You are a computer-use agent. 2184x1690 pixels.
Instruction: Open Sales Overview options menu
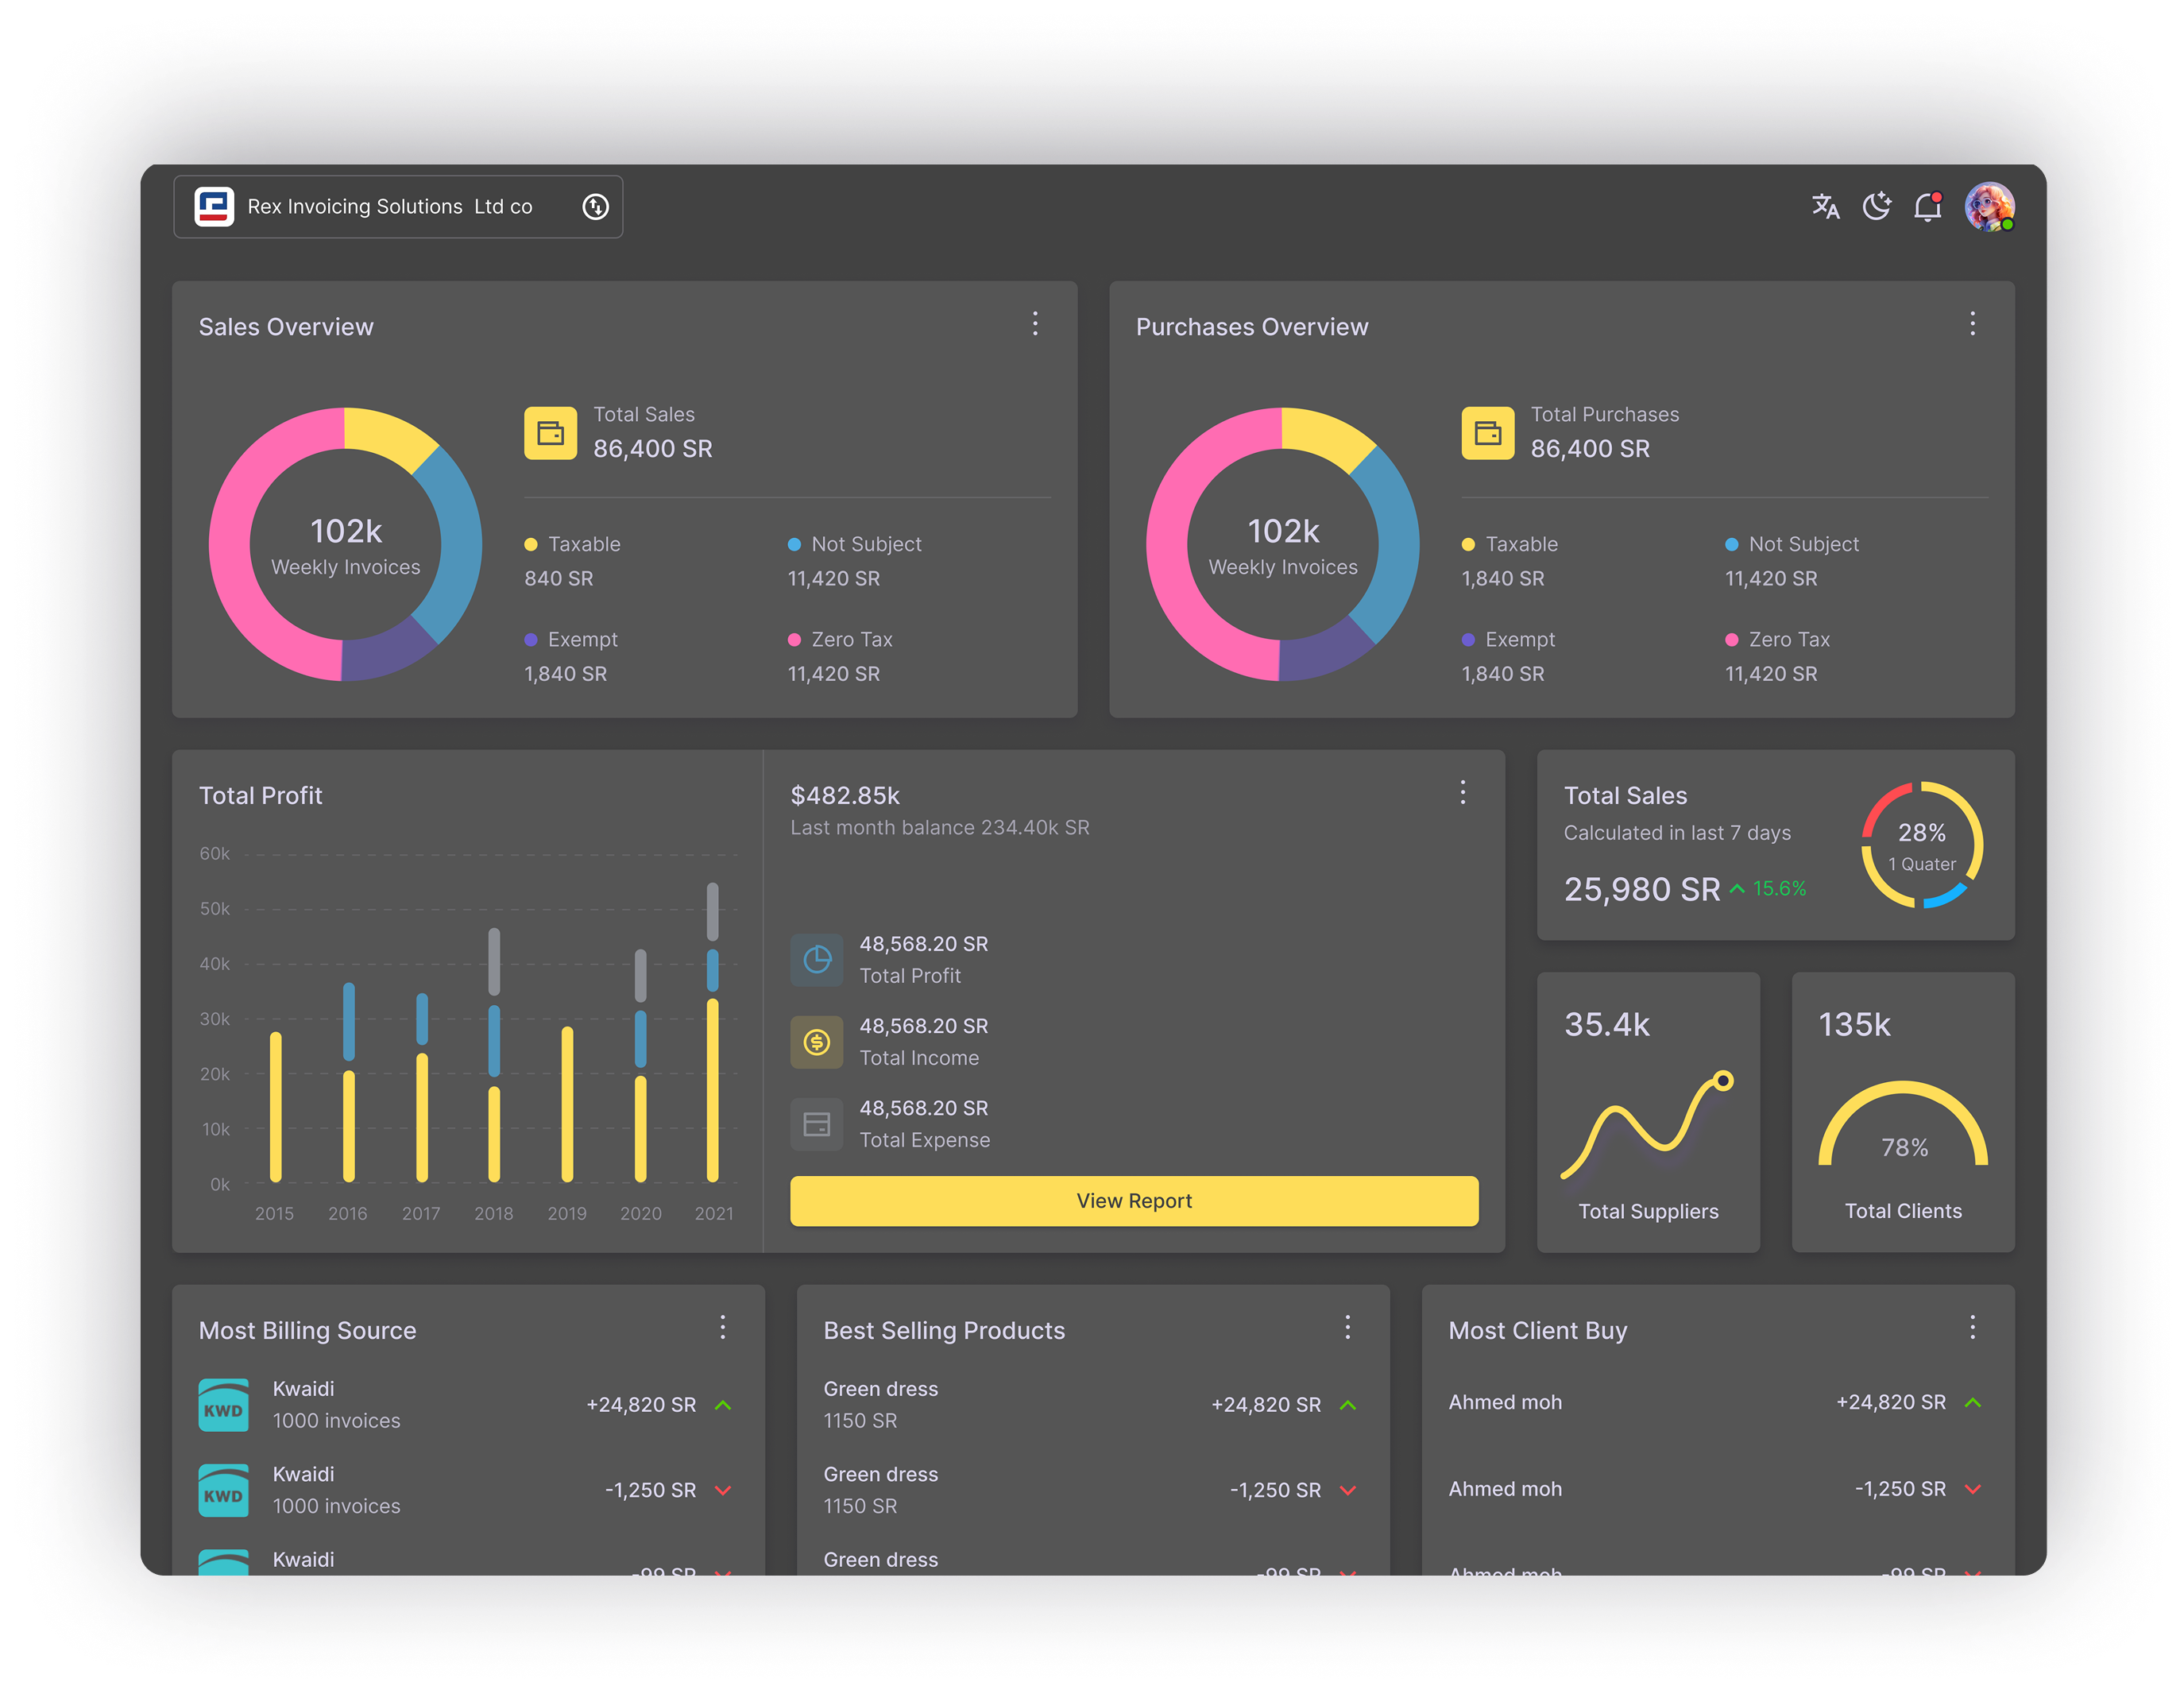click(1035, 323)
